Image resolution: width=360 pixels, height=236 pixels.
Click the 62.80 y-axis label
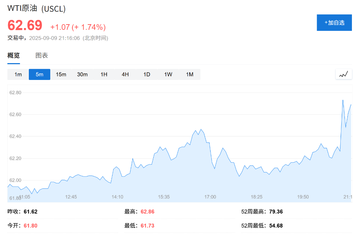pos(15,93)
